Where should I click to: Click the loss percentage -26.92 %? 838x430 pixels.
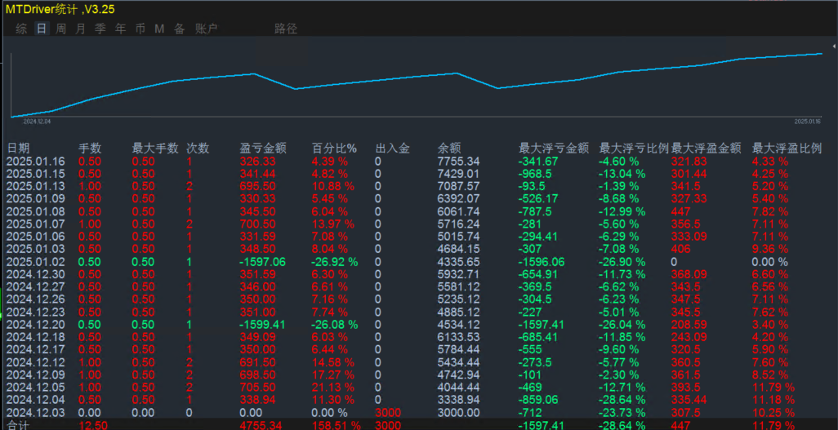[335, 262]
